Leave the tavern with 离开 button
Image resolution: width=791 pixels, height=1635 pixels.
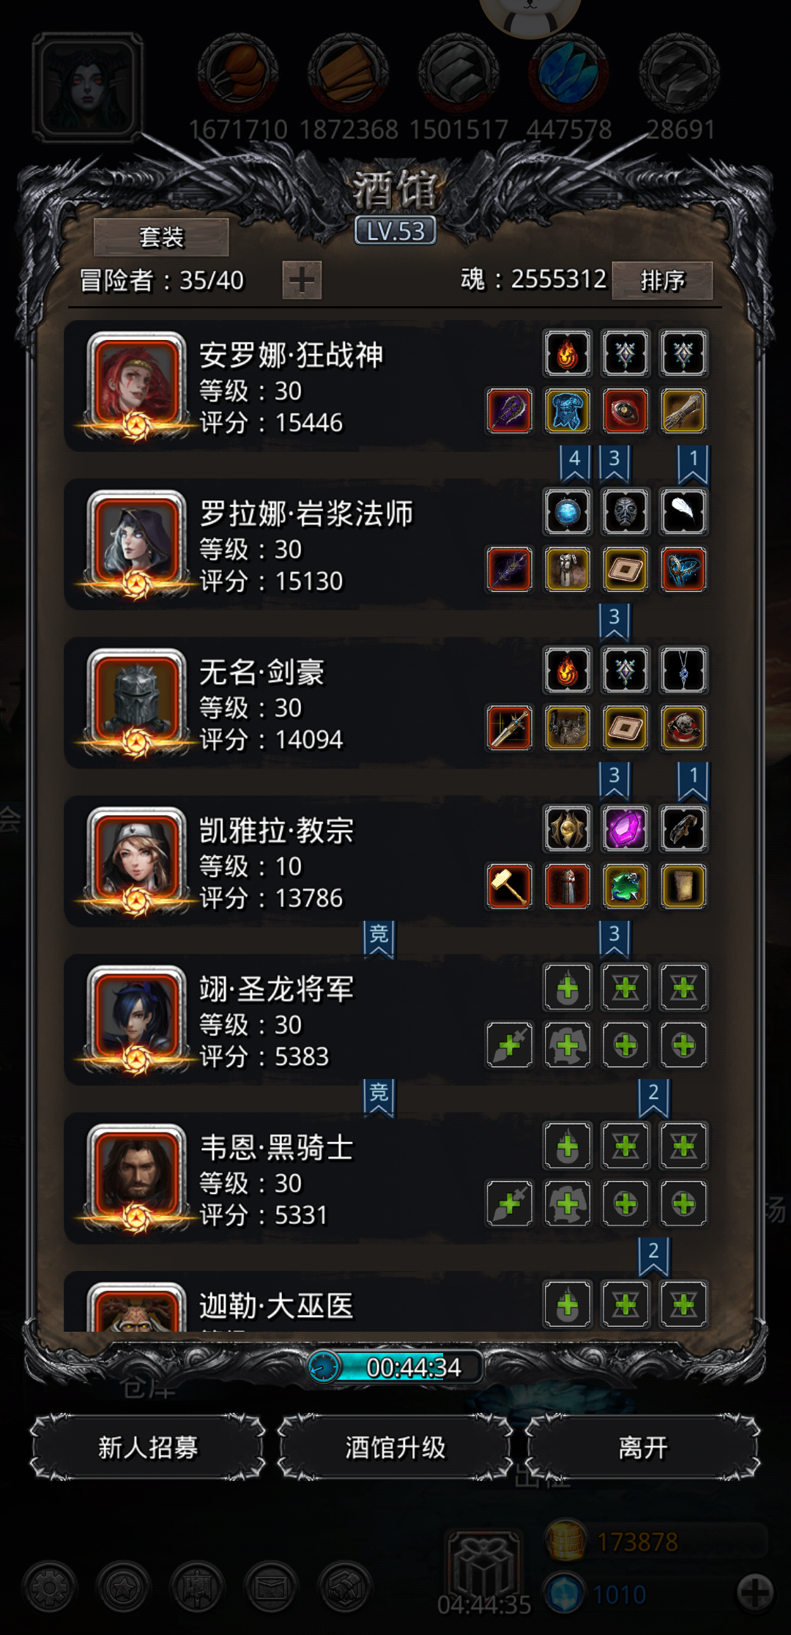(x=643, y=1447)
